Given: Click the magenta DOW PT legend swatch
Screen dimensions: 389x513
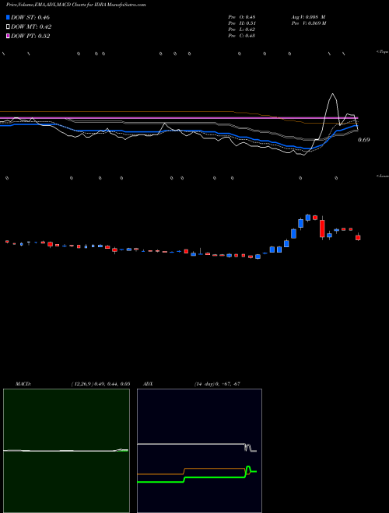Looking at the screenshot, I should (8, 37).
